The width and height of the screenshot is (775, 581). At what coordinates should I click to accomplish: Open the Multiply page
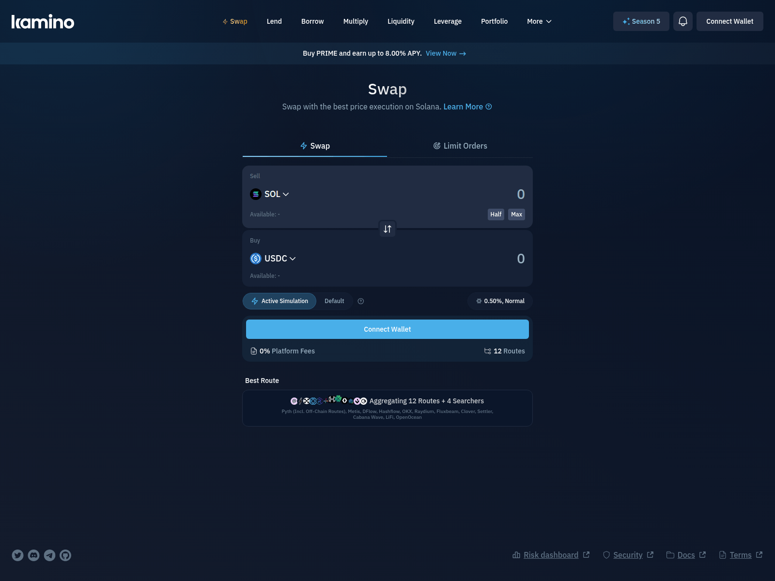(356, 21)
